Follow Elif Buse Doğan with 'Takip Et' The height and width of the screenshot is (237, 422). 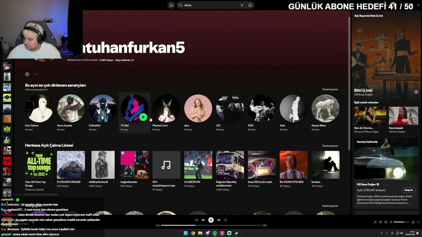[x=408, y=190]
